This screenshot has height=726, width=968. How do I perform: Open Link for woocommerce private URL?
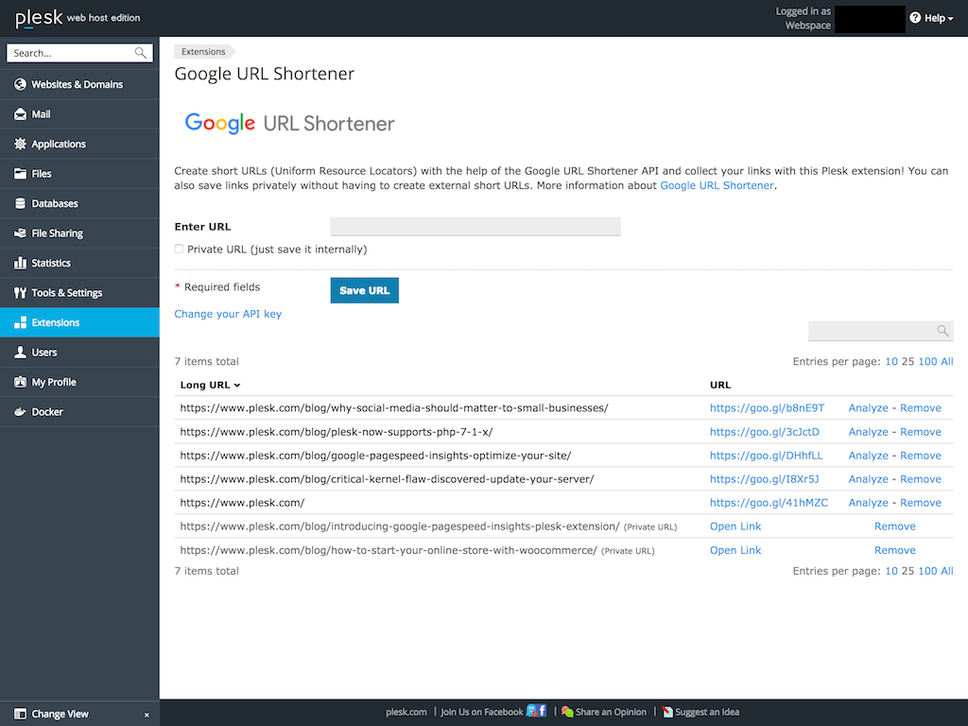[735, 550]
